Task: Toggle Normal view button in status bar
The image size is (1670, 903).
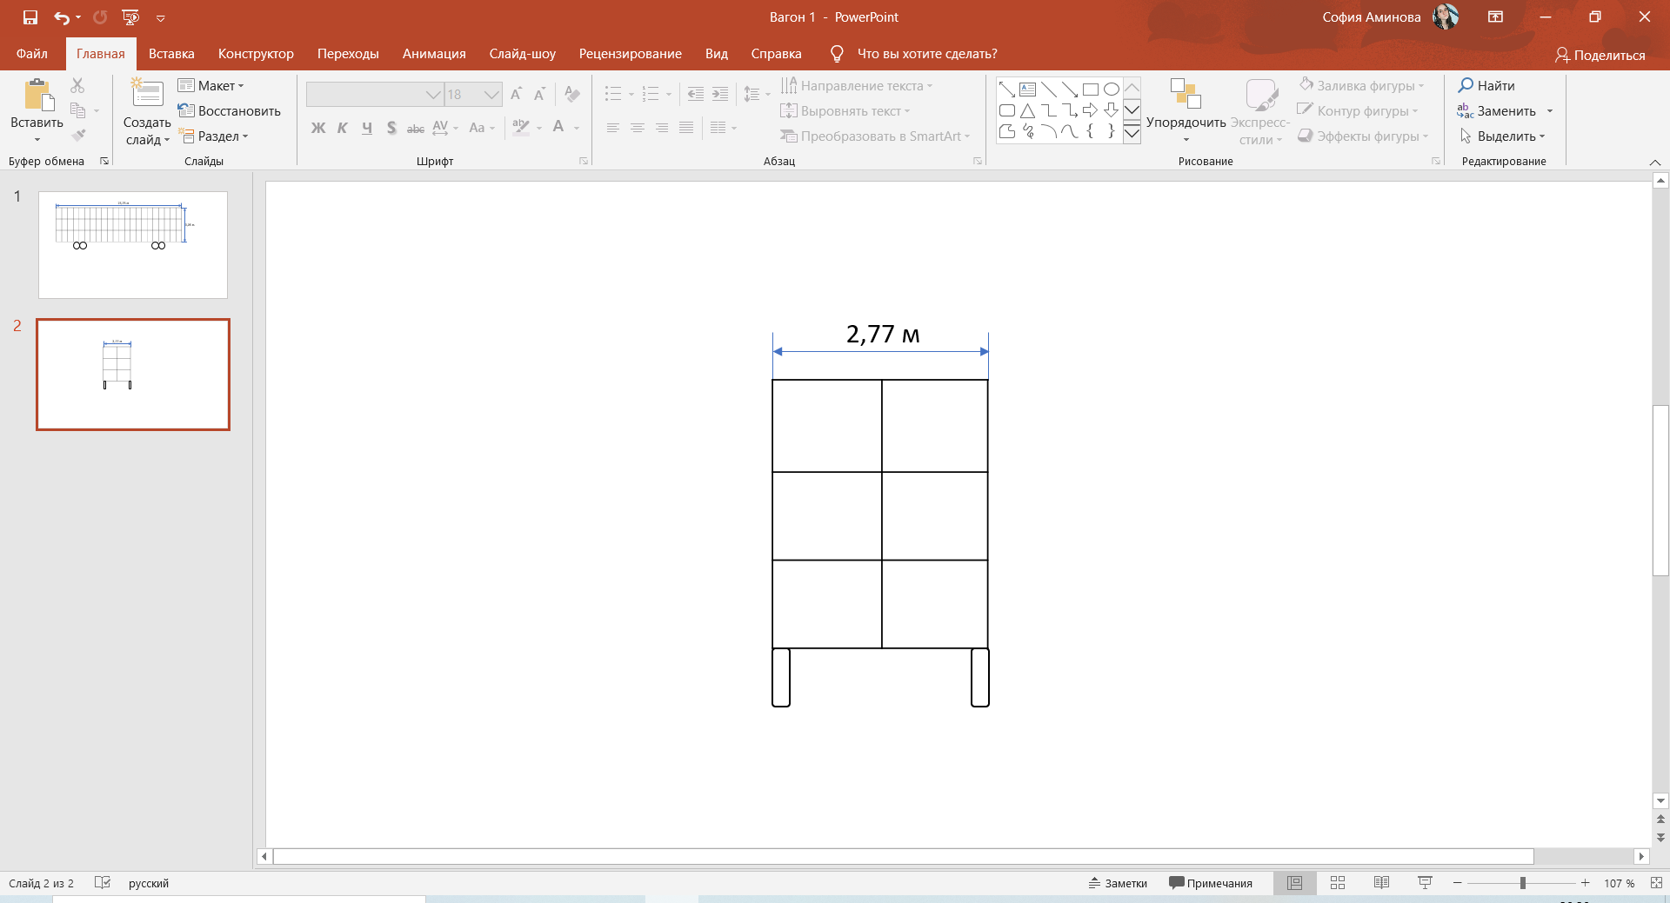Action: 1294,883
